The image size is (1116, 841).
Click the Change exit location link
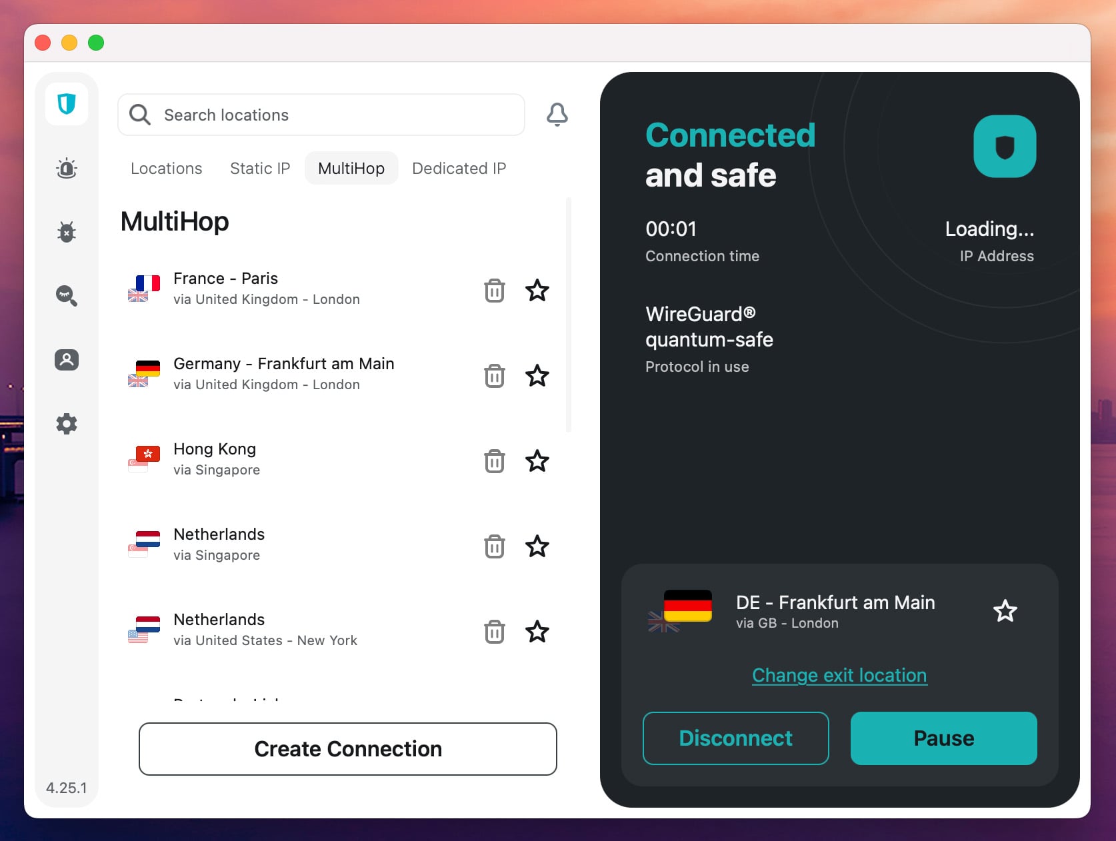click(839, 675)
